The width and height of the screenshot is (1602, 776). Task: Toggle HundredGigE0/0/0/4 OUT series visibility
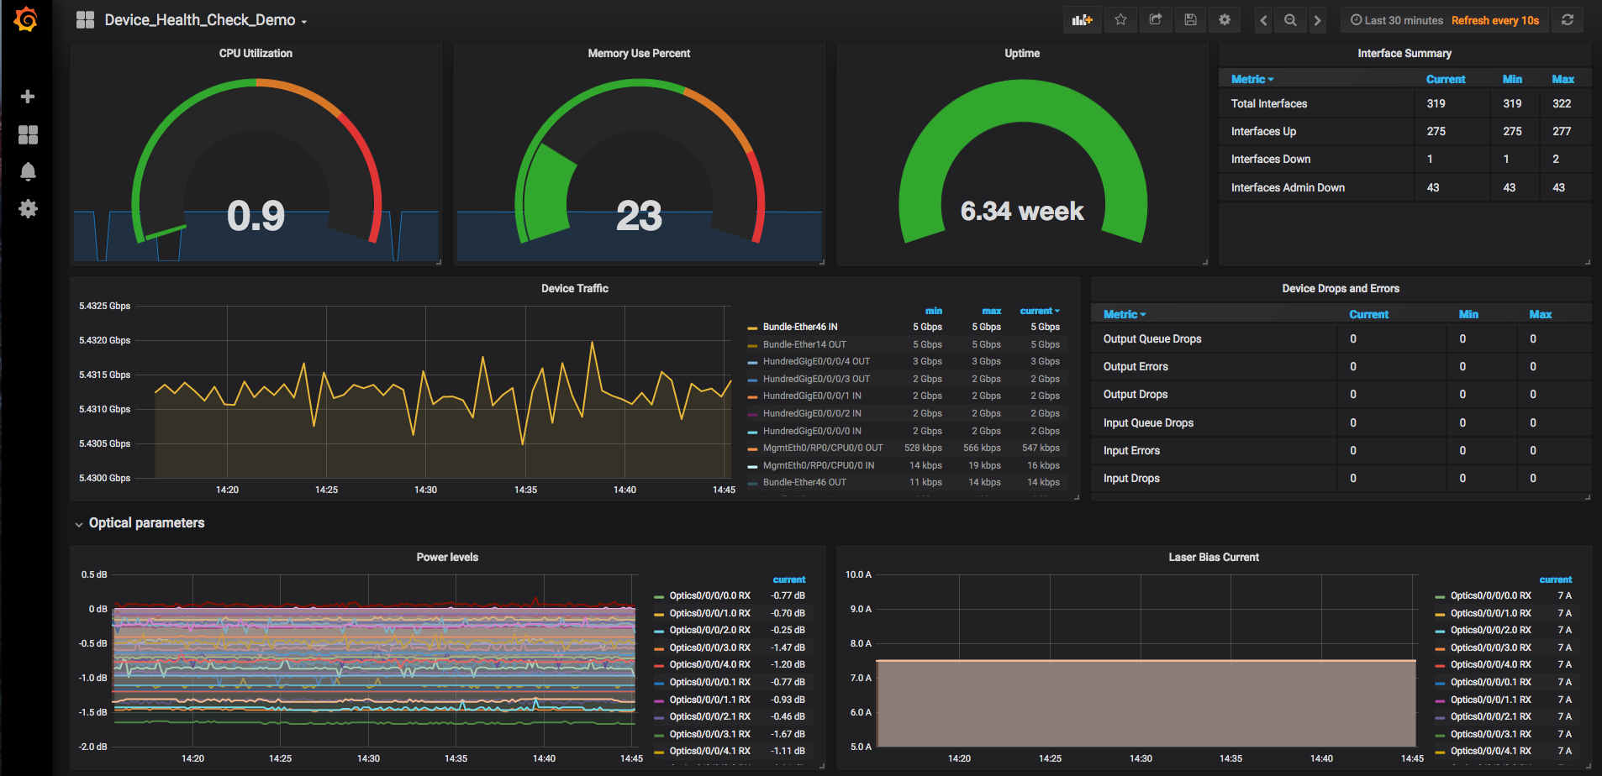(816, 361)
